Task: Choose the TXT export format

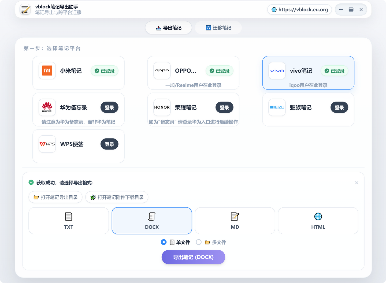Action: tap(69, 221)
